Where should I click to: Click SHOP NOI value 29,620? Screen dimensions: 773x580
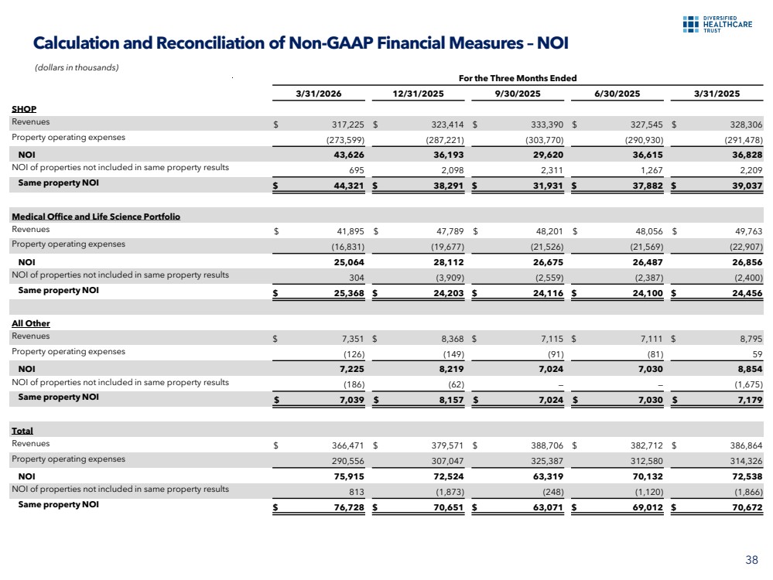click(x=548, y=155)
